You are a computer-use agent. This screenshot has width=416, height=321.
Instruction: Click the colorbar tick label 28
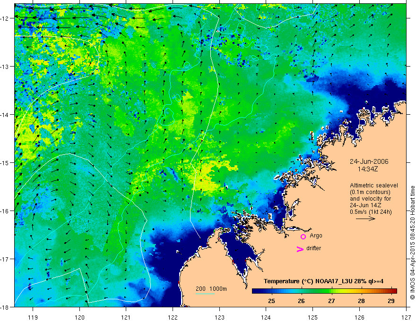361,301
